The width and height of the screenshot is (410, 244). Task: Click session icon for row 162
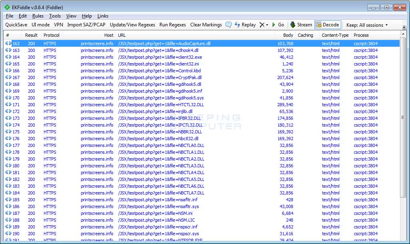click(8, 44)
